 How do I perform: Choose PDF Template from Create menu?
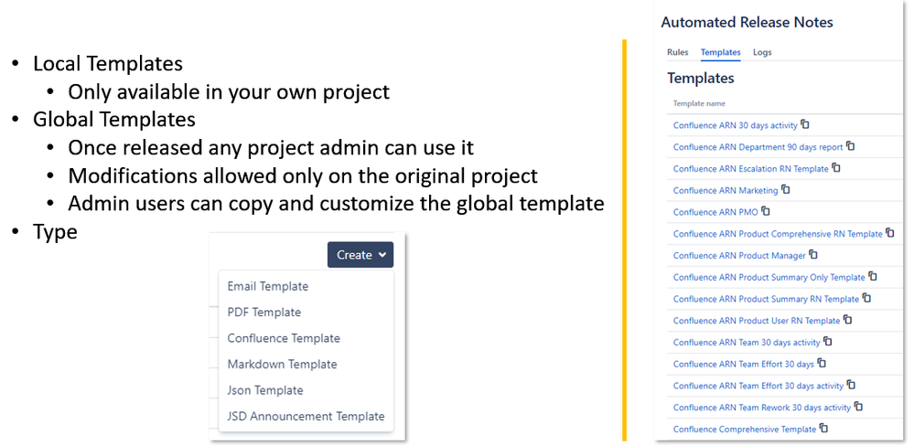pos(264,312)
